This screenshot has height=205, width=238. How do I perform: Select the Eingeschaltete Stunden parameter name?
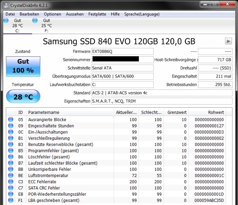point(51,126)
